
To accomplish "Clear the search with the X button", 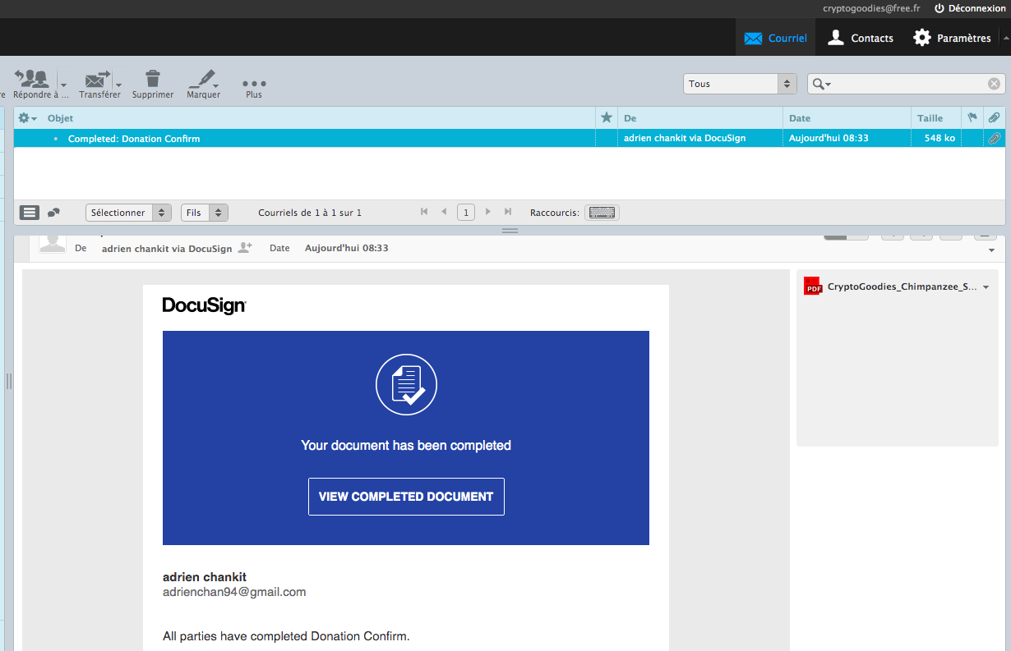I will tap(994, 84).
